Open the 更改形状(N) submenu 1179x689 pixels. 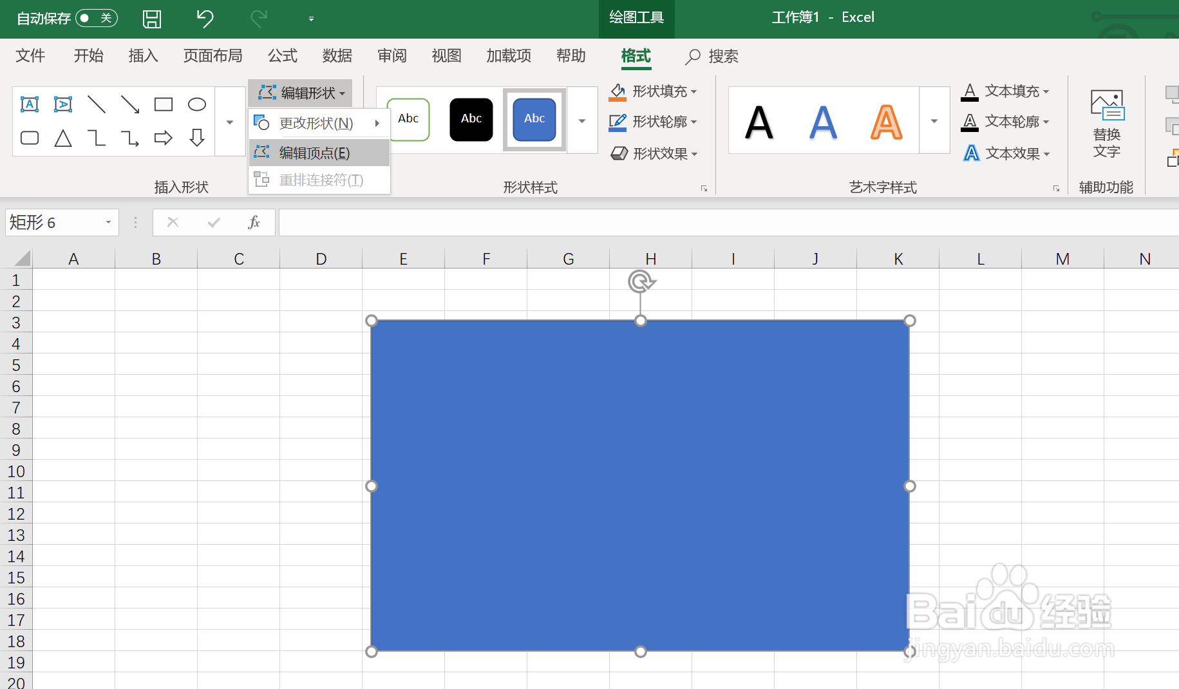coord(319,123)
